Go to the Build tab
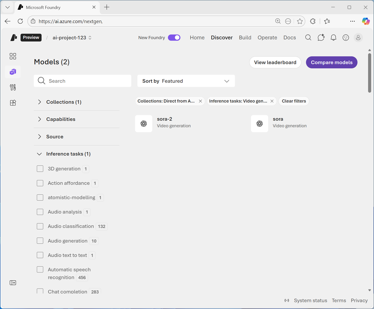The height and width of the screenshot is (309, 374). [x=245, y=38]
